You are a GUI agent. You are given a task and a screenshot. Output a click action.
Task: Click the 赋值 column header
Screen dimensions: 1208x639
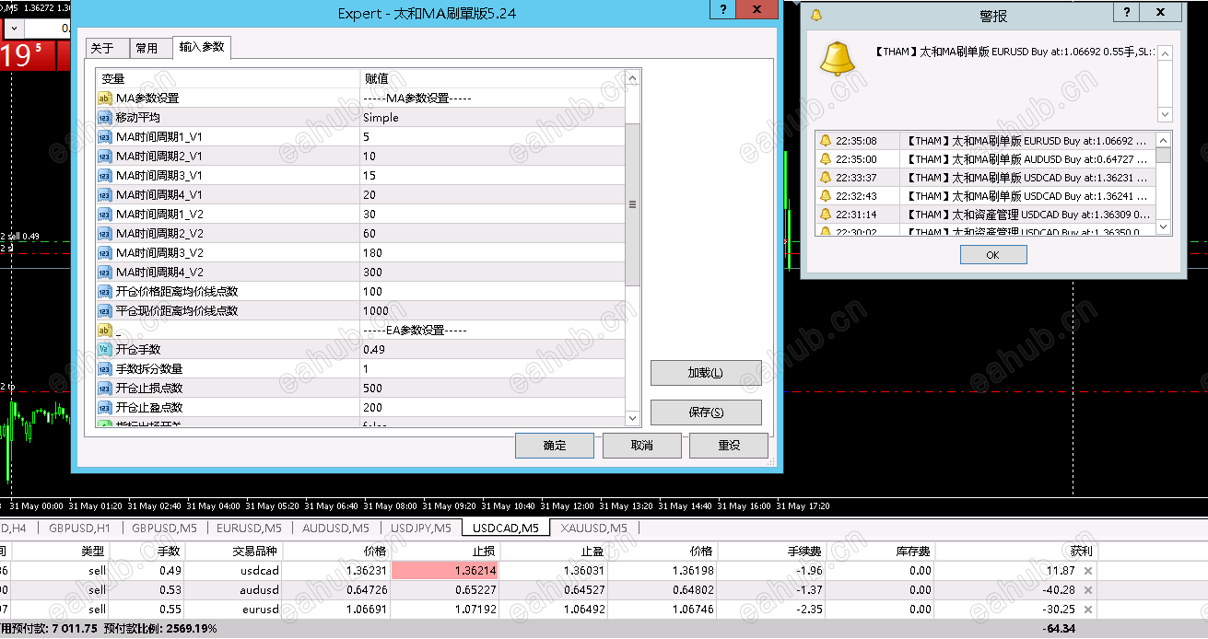[x=492, y=79]
